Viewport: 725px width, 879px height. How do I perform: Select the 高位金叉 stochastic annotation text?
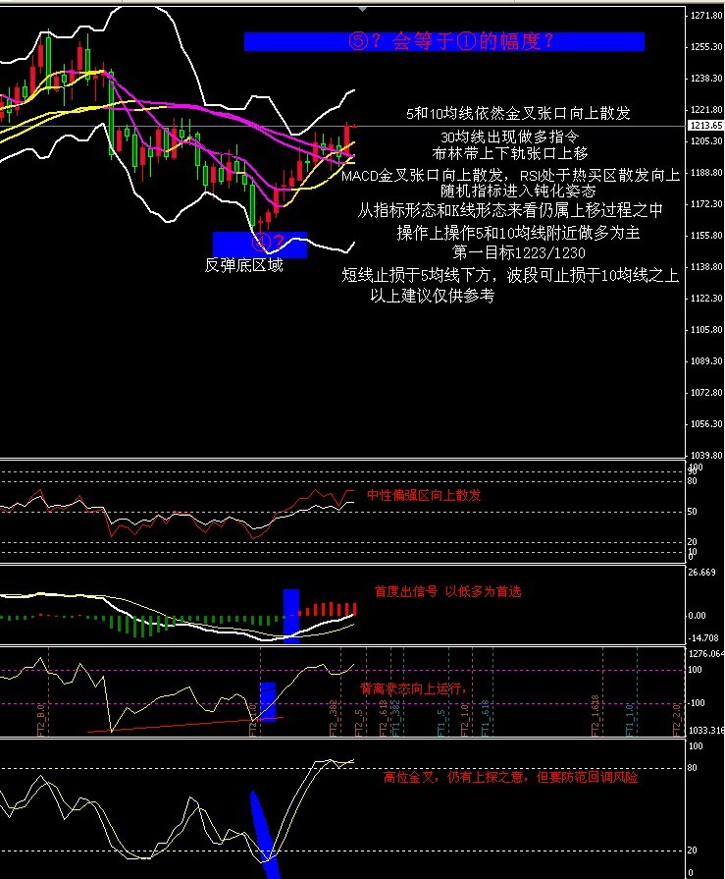(509, 778)
